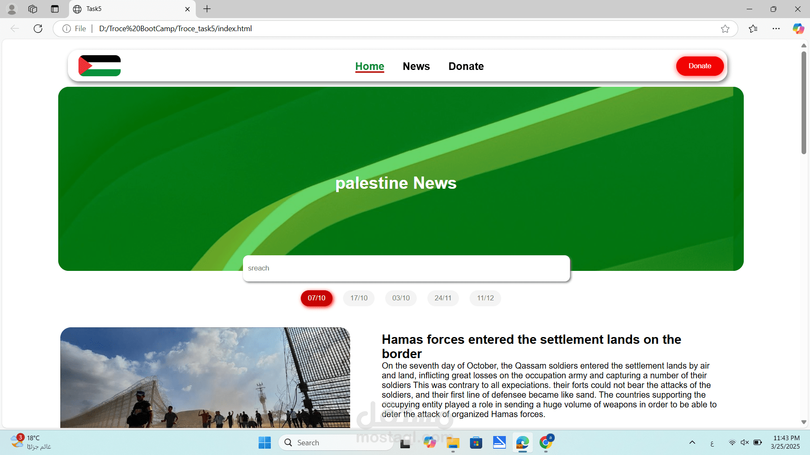Open the Wi-Fi network settings icon
Viewport: 810px width, 455px height.
(x=732, y=442)
